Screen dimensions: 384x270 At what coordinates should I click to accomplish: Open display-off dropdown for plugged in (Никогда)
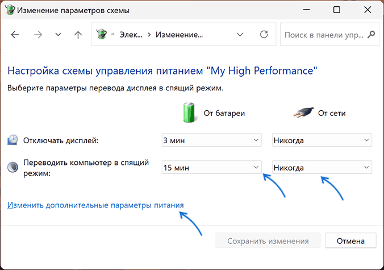(x=322, y=140)
